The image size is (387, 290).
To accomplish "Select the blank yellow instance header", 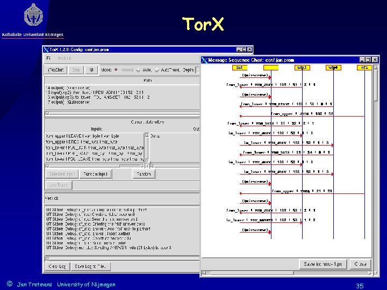I will (271, 68).
